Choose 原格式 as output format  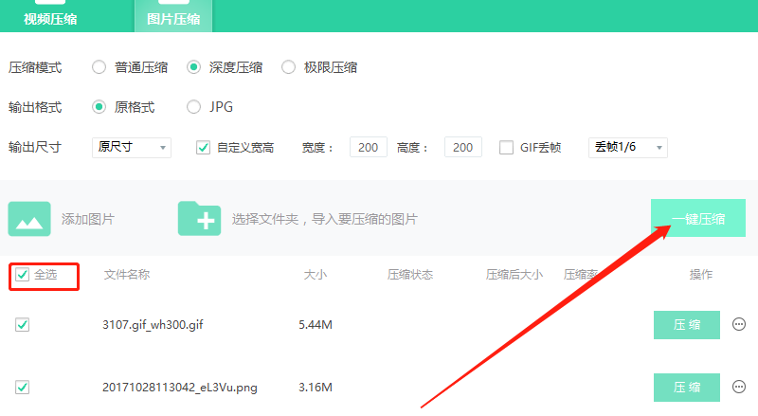pos(99,107)
